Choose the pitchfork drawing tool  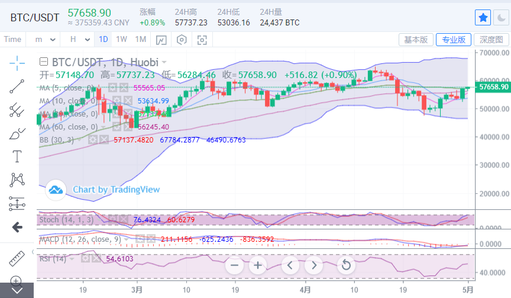coord(17,110)
